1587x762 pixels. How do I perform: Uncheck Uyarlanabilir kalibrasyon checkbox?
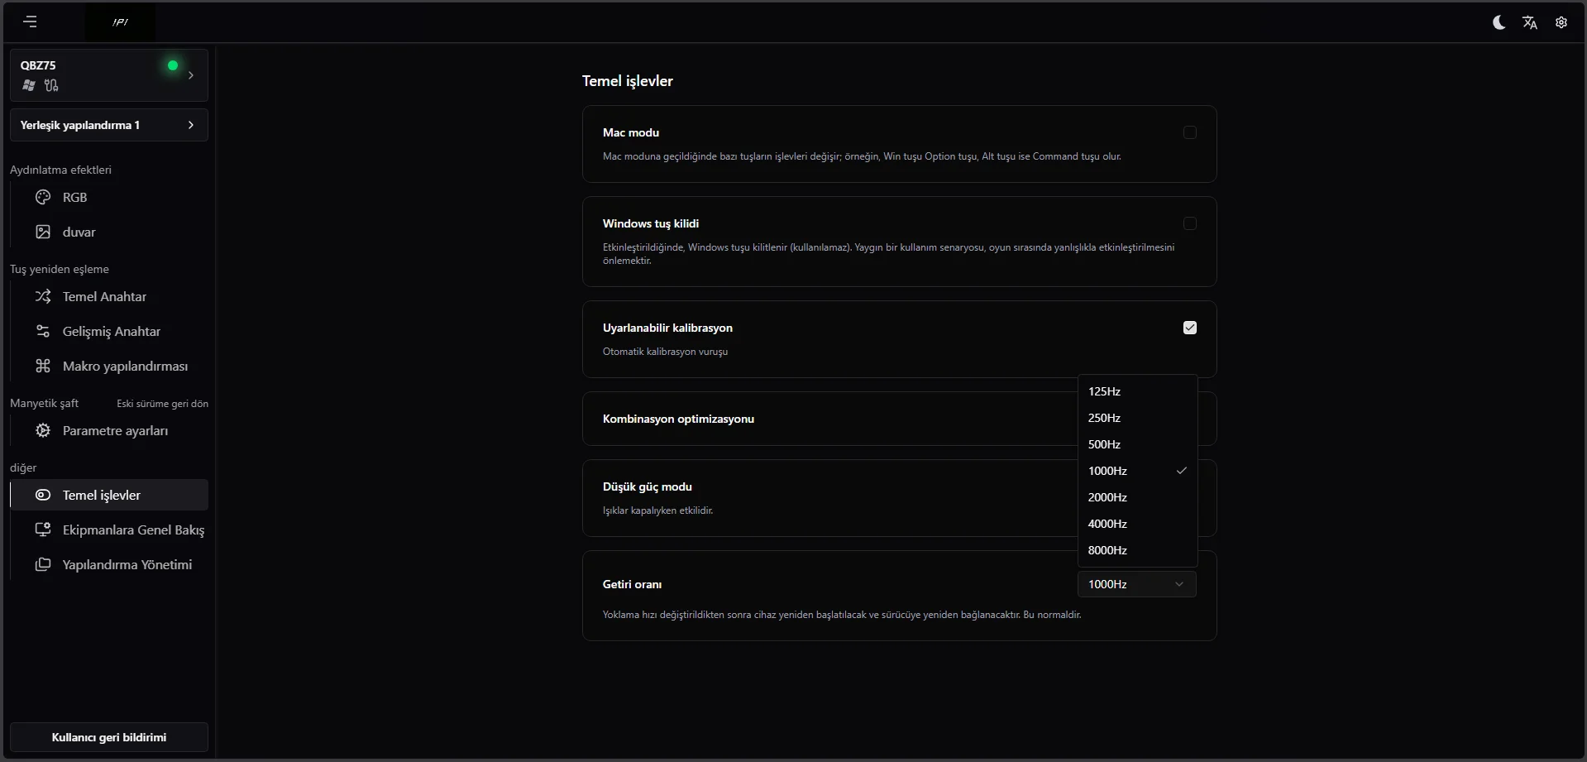click(1190, 328)
